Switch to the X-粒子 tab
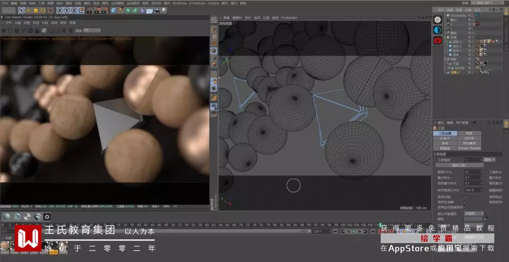The width and height of the screenshot is (509, 262). (445, 139)
